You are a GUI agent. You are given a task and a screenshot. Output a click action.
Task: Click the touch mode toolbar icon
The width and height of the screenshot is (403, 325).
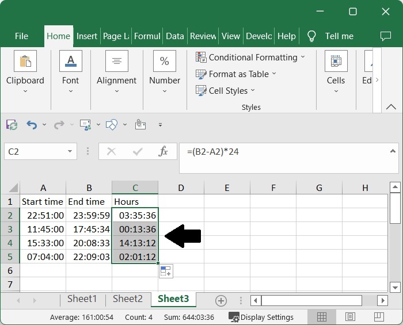coord(140,124)
